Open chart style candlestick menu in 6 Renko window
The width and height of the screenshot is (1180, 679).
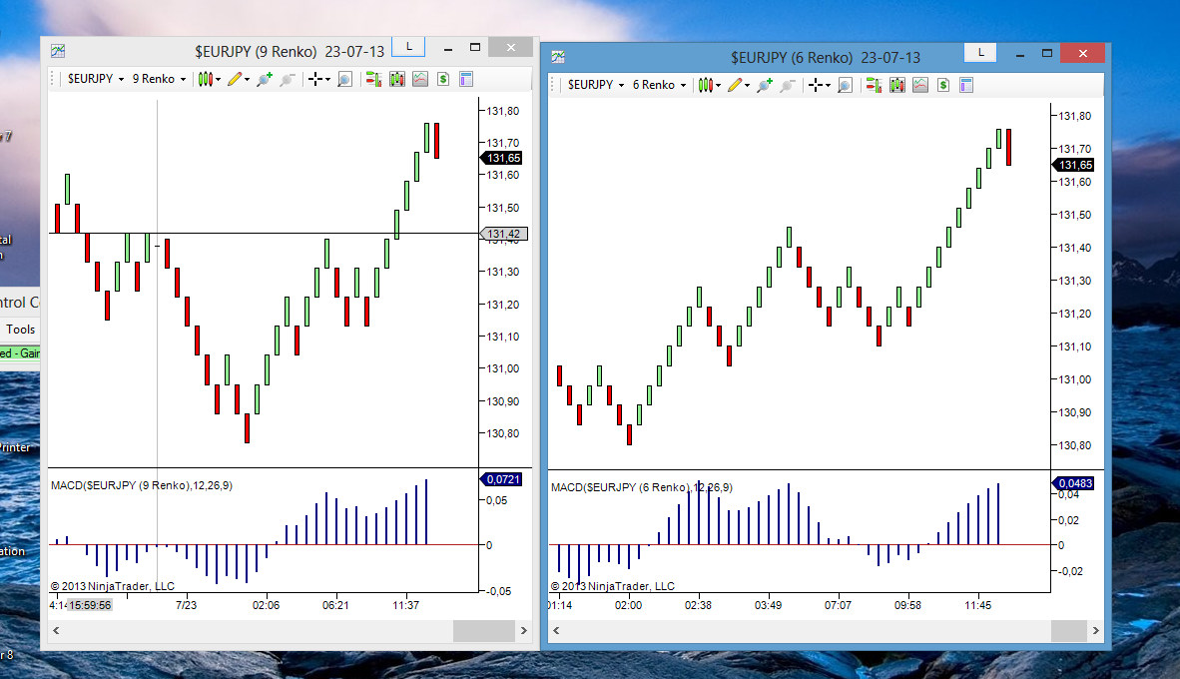point(706,85)
